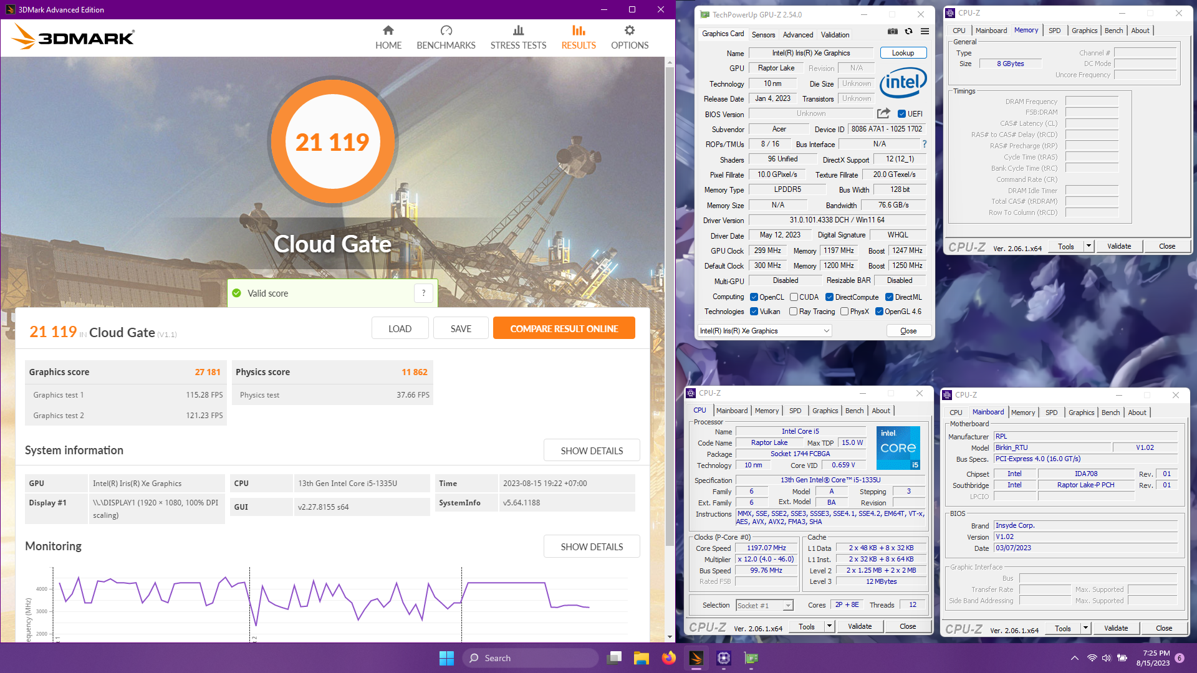Launch Firefox from the taskbar
The width and height of the screenshot is (1197, 673).
click(669, 658)
